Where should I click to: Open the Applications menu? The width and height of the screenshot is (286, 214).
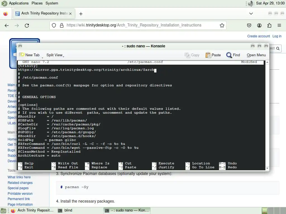pos(19,3)
